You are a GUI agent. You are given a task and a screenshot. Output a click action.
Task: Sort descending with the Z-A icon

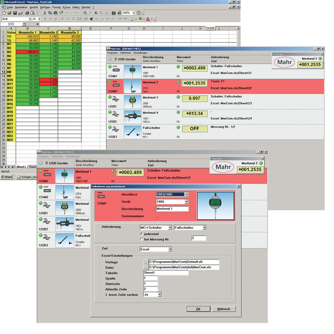point(107,13)
